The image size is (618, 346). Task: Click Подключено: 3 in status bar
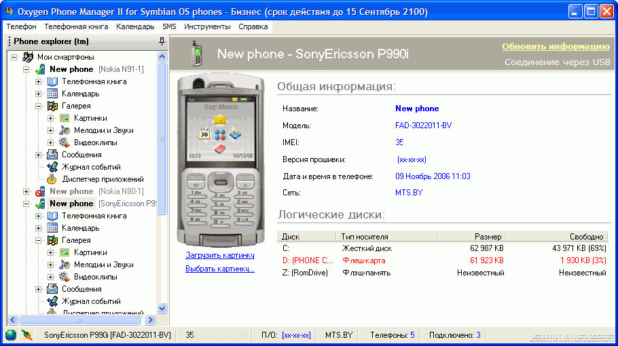pos(455,335)
